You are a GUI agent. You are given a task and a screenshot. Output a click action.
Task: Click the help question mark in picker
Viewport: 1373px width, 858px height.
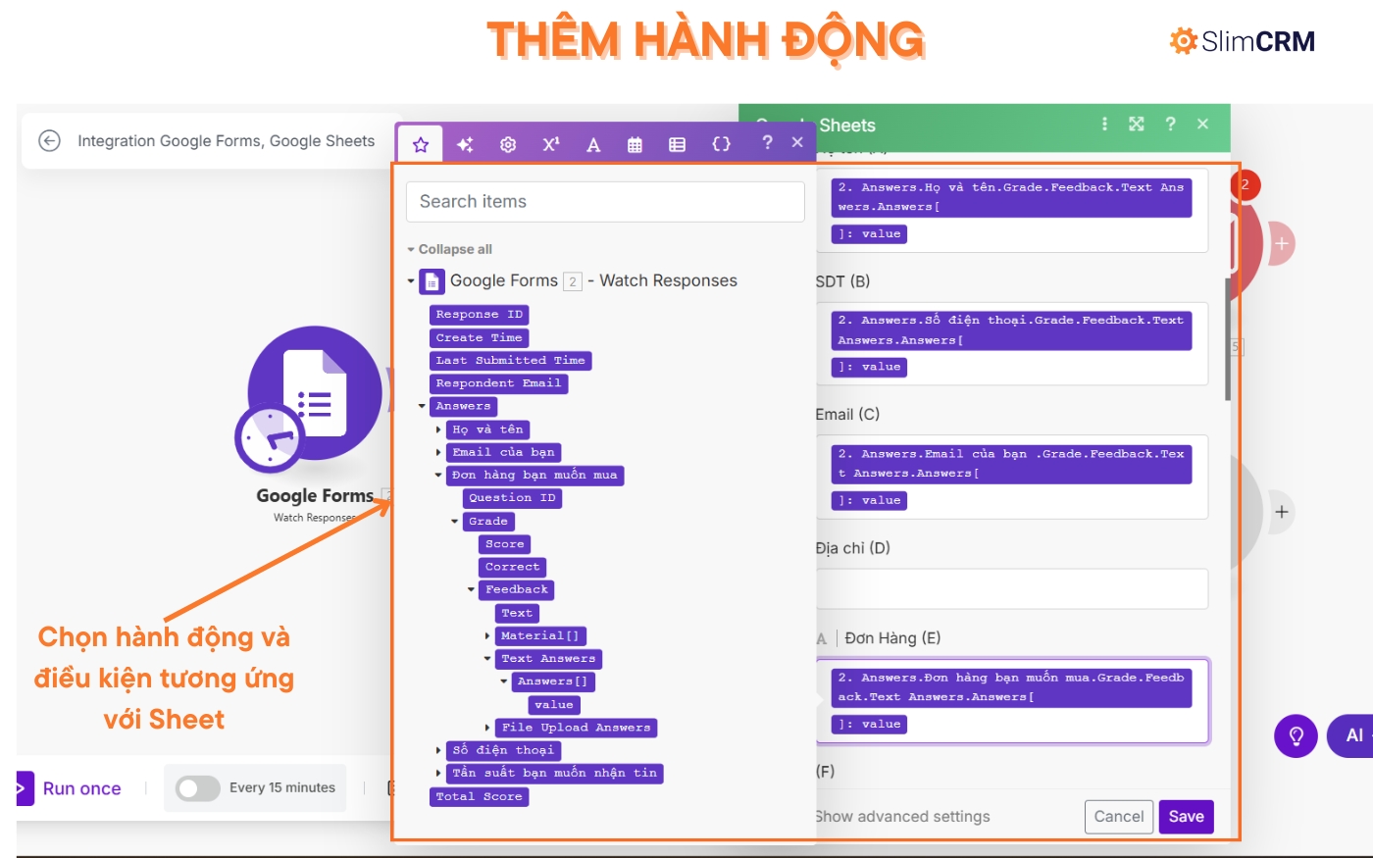coord(767,142)
